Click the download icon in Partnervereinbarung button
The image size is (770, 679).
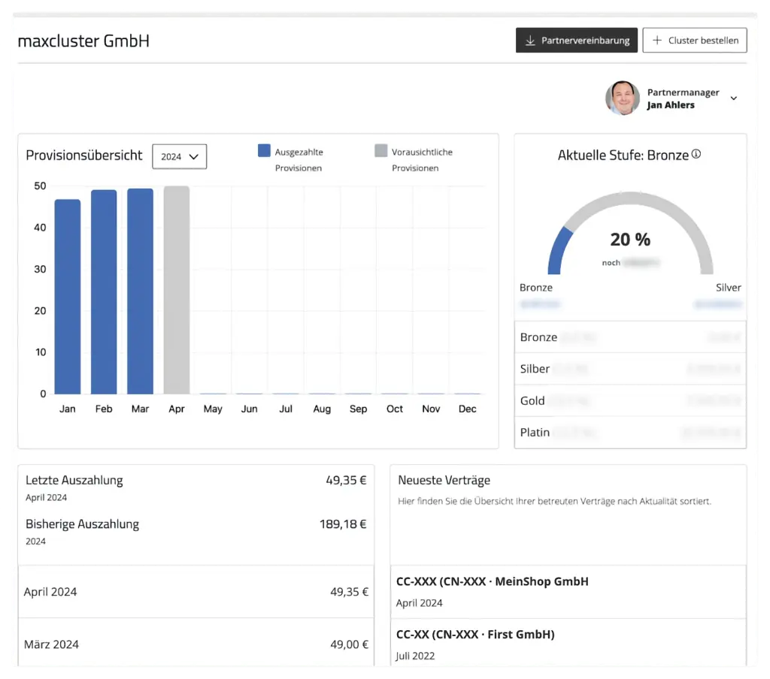(530, 41)
